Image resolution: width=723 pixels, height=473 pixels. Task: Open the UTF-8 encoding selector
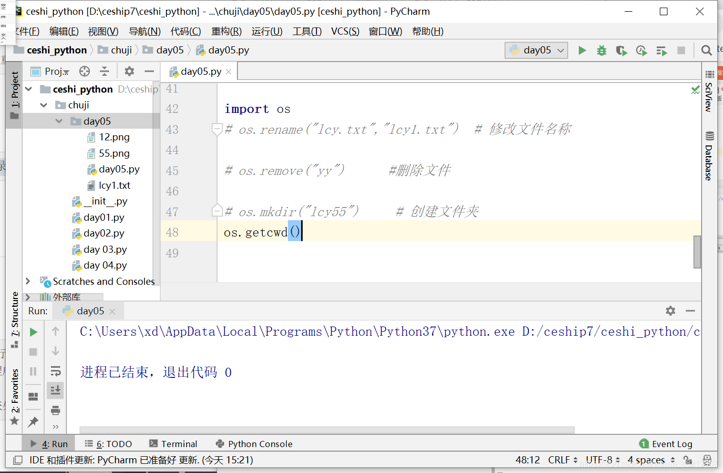[603, 460]
